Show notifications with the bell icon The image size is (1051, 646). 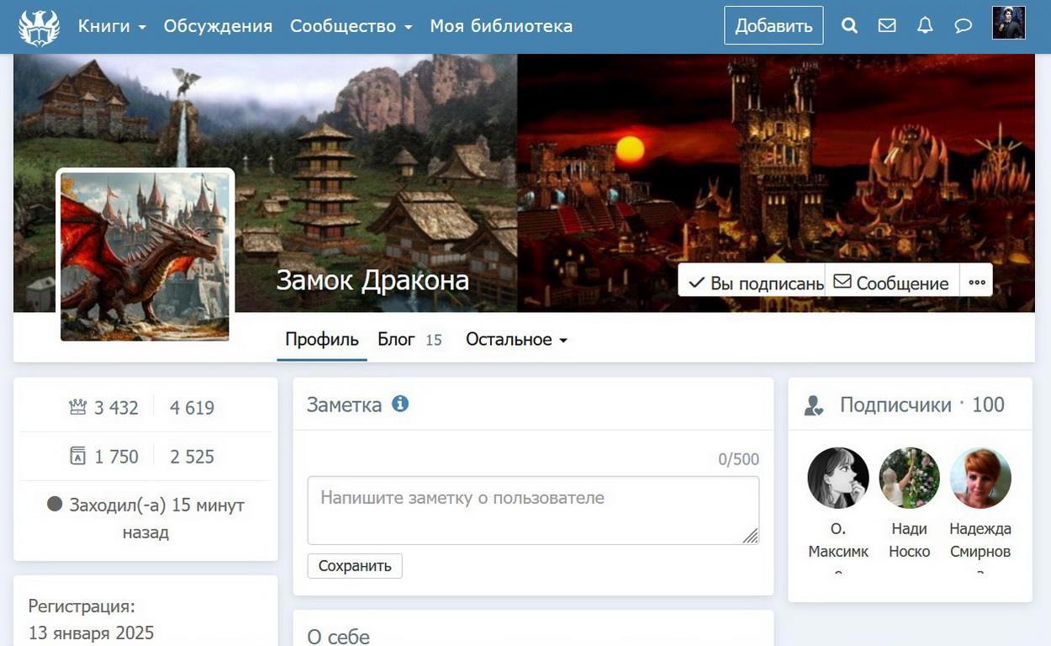(925, 26)
